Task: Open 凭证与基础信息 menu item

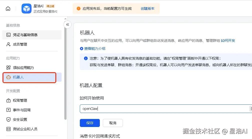Action: tap(32, 35)
